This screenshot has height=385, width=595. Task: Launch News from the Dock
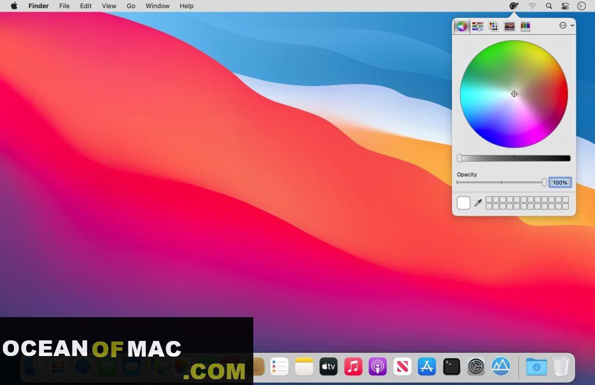402,366
